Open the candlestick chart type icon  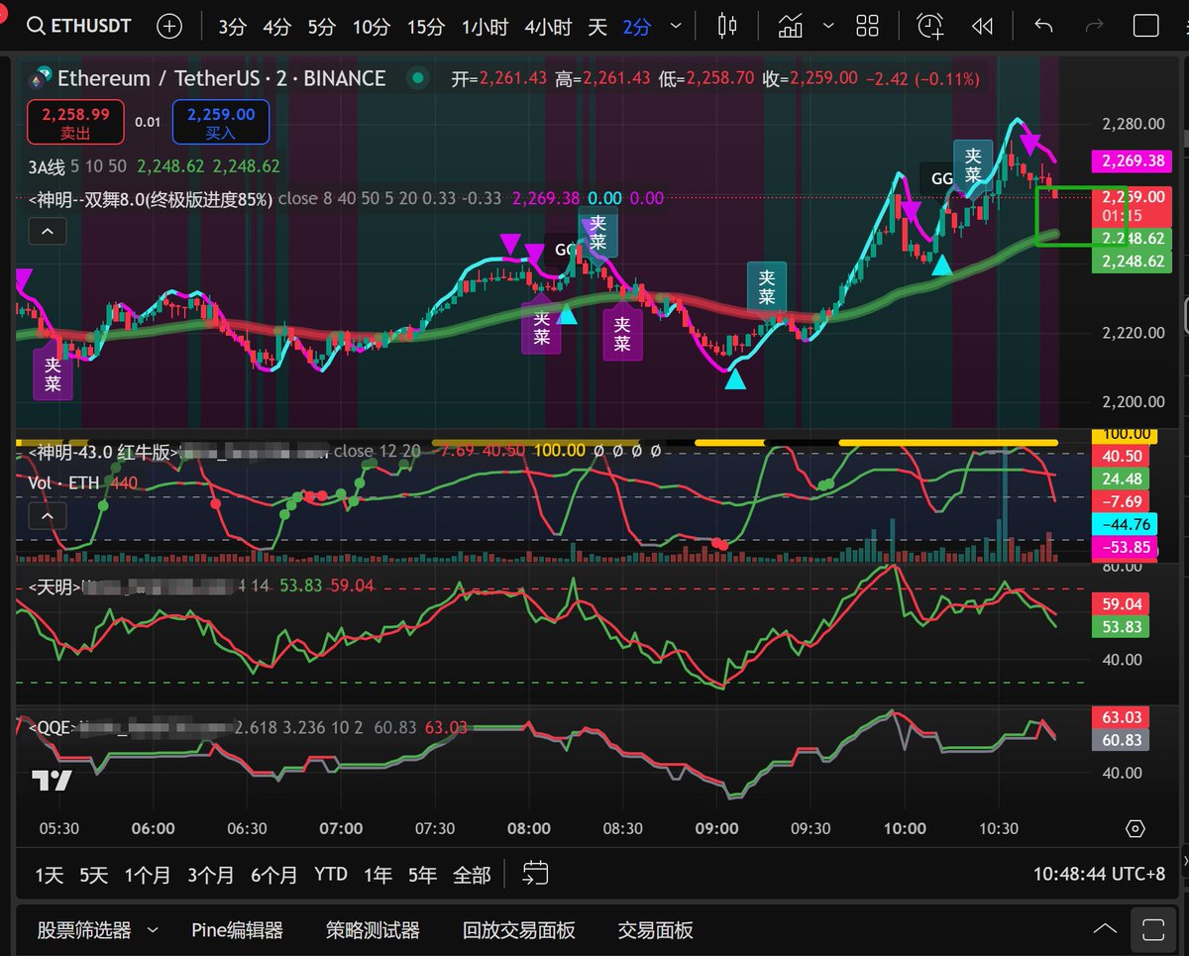pos(728,27)
